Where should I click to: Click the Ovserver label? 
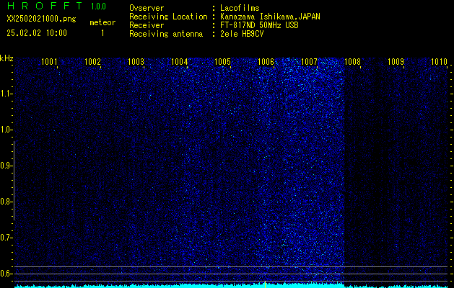[x=147, y=8]
